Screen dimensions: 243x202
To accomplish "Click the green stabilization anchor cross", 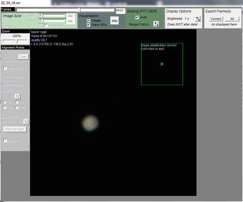I will [162, 64].
